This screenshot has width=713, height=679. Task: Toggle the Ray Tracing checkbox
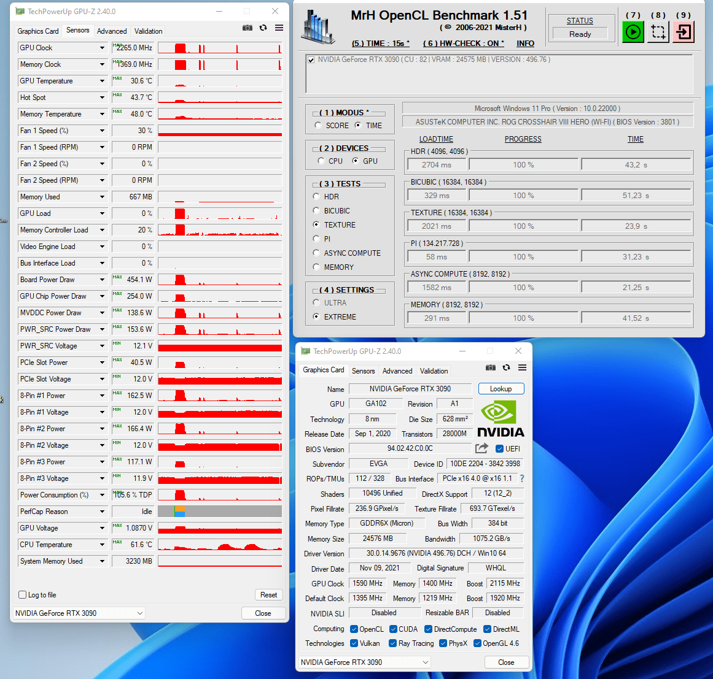coord(392,643)
